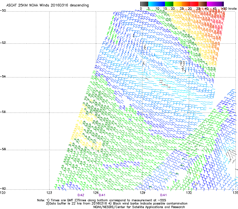
Task: Click the '129' longitude axis label
Action: pyautogui.click(x=142, y=193)
